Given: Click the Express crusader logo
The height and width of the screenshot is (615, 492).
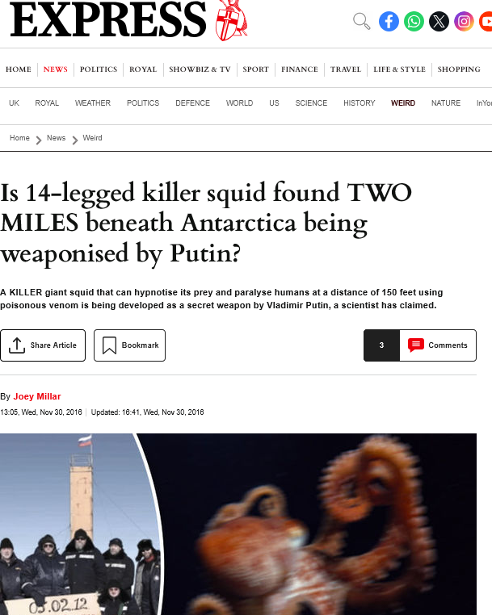Looking at the screenshot, I should click(231, 20).
